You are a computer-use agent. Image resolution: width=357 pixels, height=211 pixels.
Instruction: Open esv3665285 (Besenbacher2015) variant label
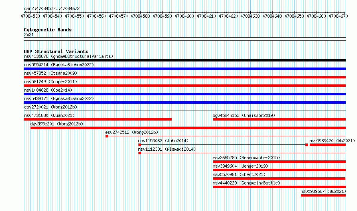(246, 158)
